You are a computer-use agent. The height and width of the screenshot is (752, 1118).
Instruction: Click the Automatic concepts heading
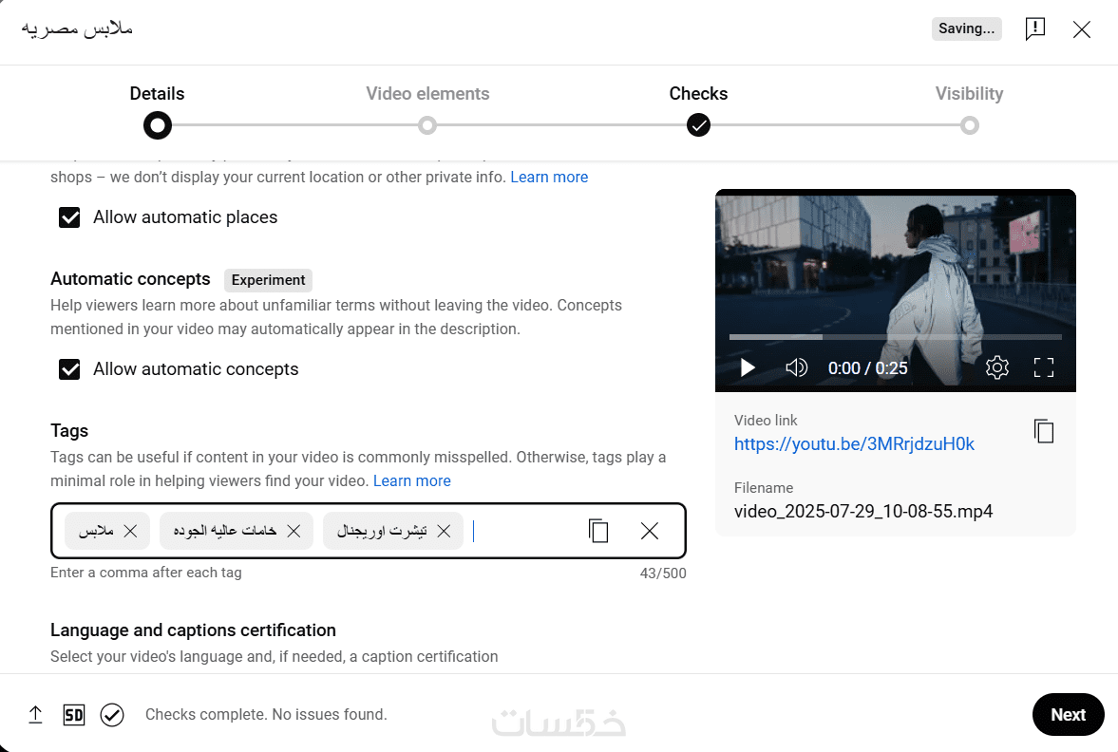[x=130, y=279]
